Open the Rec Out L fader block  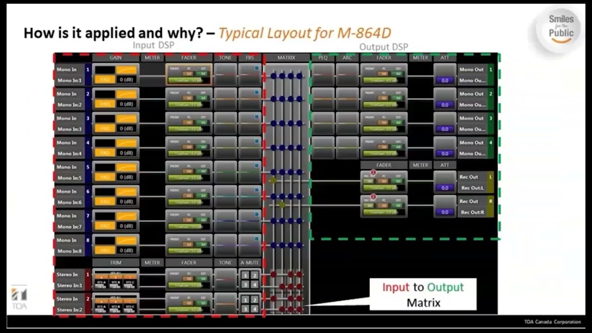coord(384,182)
